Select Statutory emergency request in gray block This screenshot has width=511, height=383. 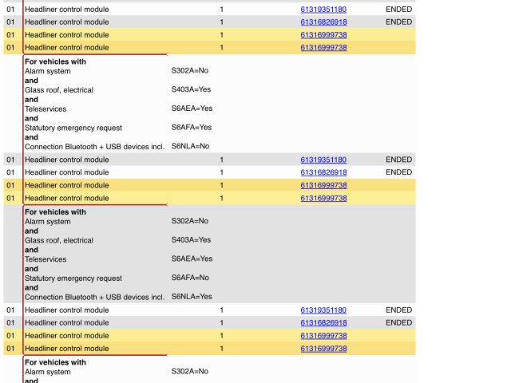73,278
